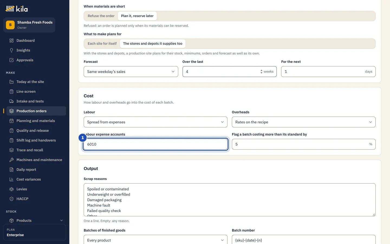The height and width of the screenshot is (244, 390).
Task: Expand the Products sidebar section
Action: tap(36, 221)
